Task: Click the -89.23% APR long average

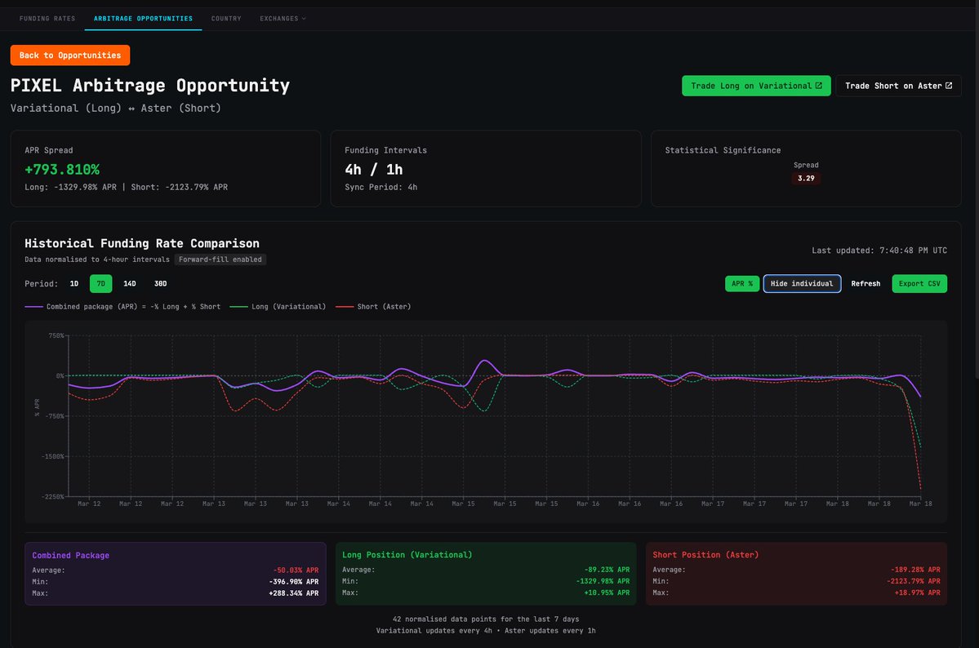Action: [607, 570]
